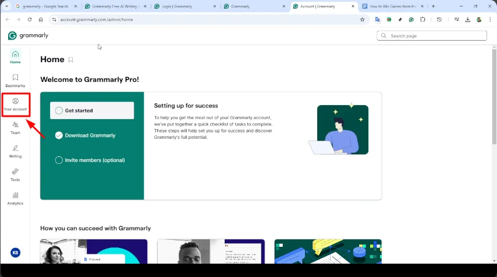The image size is (497, 277).
Task: Open Tools section in sidebar
Action: click(15, 175)
